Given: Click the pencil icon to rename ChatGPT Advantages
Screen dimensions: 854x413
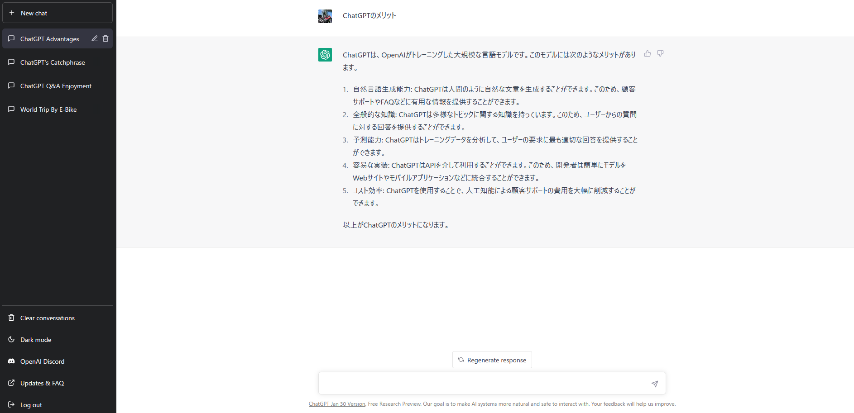Looking at the screenshot, I should [94, 38].
